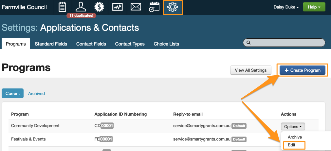Switch to the Contact Fields tab
Viewport: 331px width, 151px height.
pos(91,44)
